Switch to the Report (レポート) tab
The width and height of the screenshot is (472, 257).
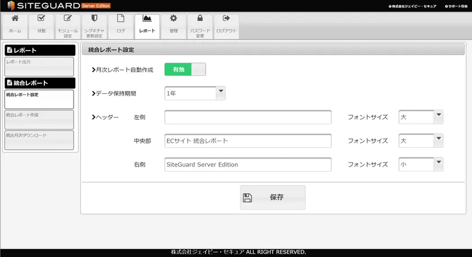147,26
